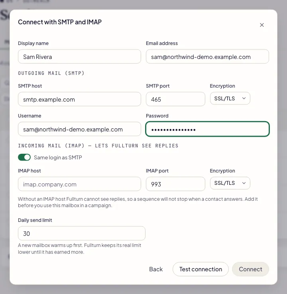Click the 'Without an IMAP host' help text
The width and height of the screenshot is (287, 294).
138,202
